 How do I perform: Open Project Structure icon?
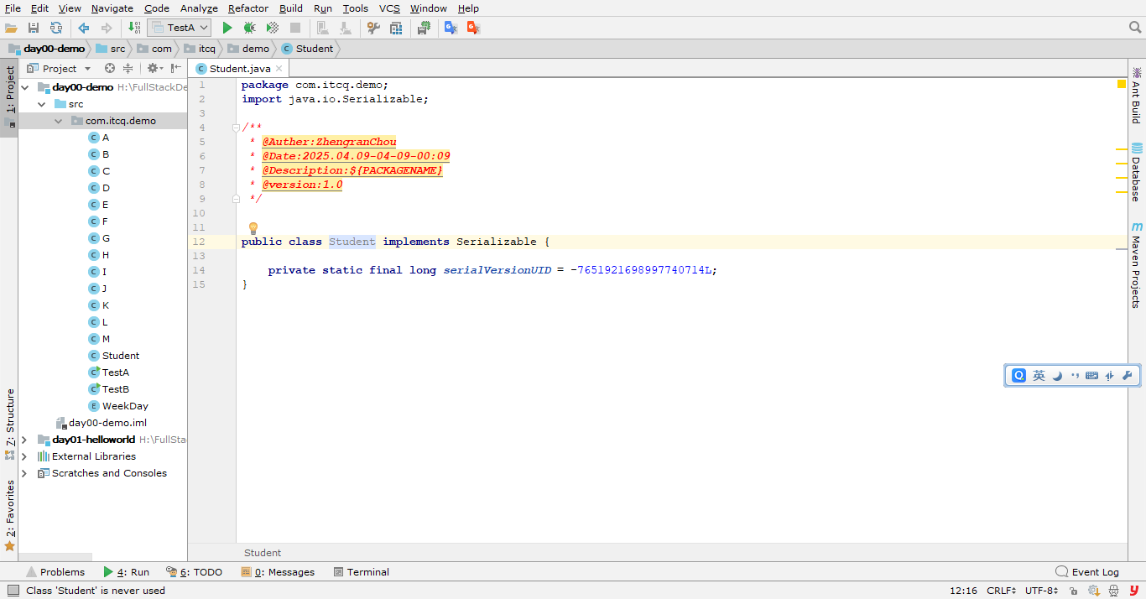396,28
